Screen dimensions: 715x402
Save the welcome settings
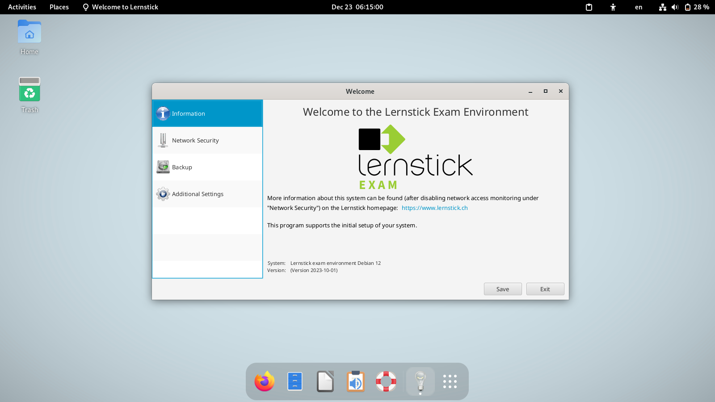click(503, 289)
